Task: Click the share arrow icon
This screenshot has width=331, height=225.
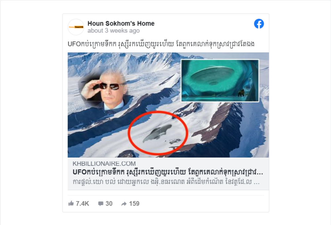Action: 124,204
